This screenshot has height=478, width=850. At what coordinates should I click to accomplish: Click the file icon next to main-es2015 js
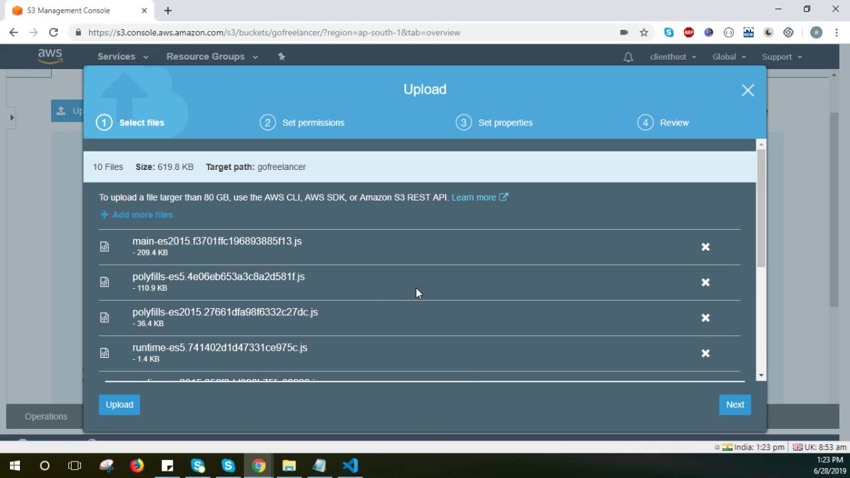[104, 247]
